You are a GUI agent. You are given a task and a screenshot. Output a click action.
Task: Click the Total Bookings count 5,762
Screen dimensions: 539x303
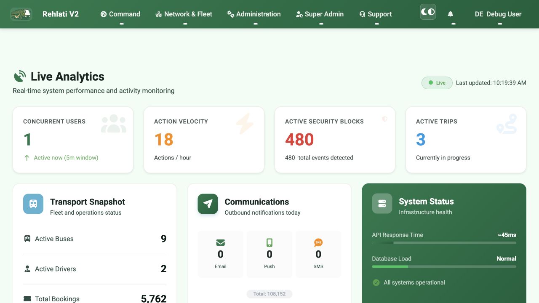coord(154,299)
